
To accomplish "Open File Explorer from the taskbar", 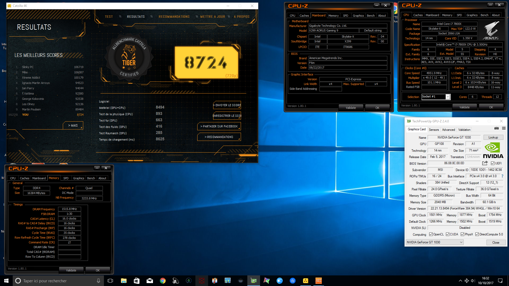I will (x=124, y=281).
